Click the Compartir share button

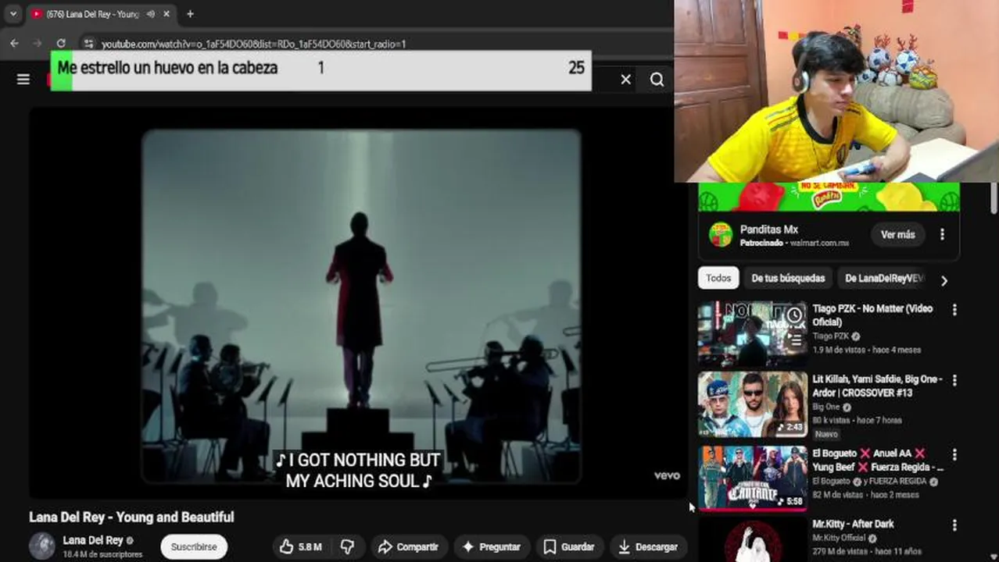coord(409,547)
